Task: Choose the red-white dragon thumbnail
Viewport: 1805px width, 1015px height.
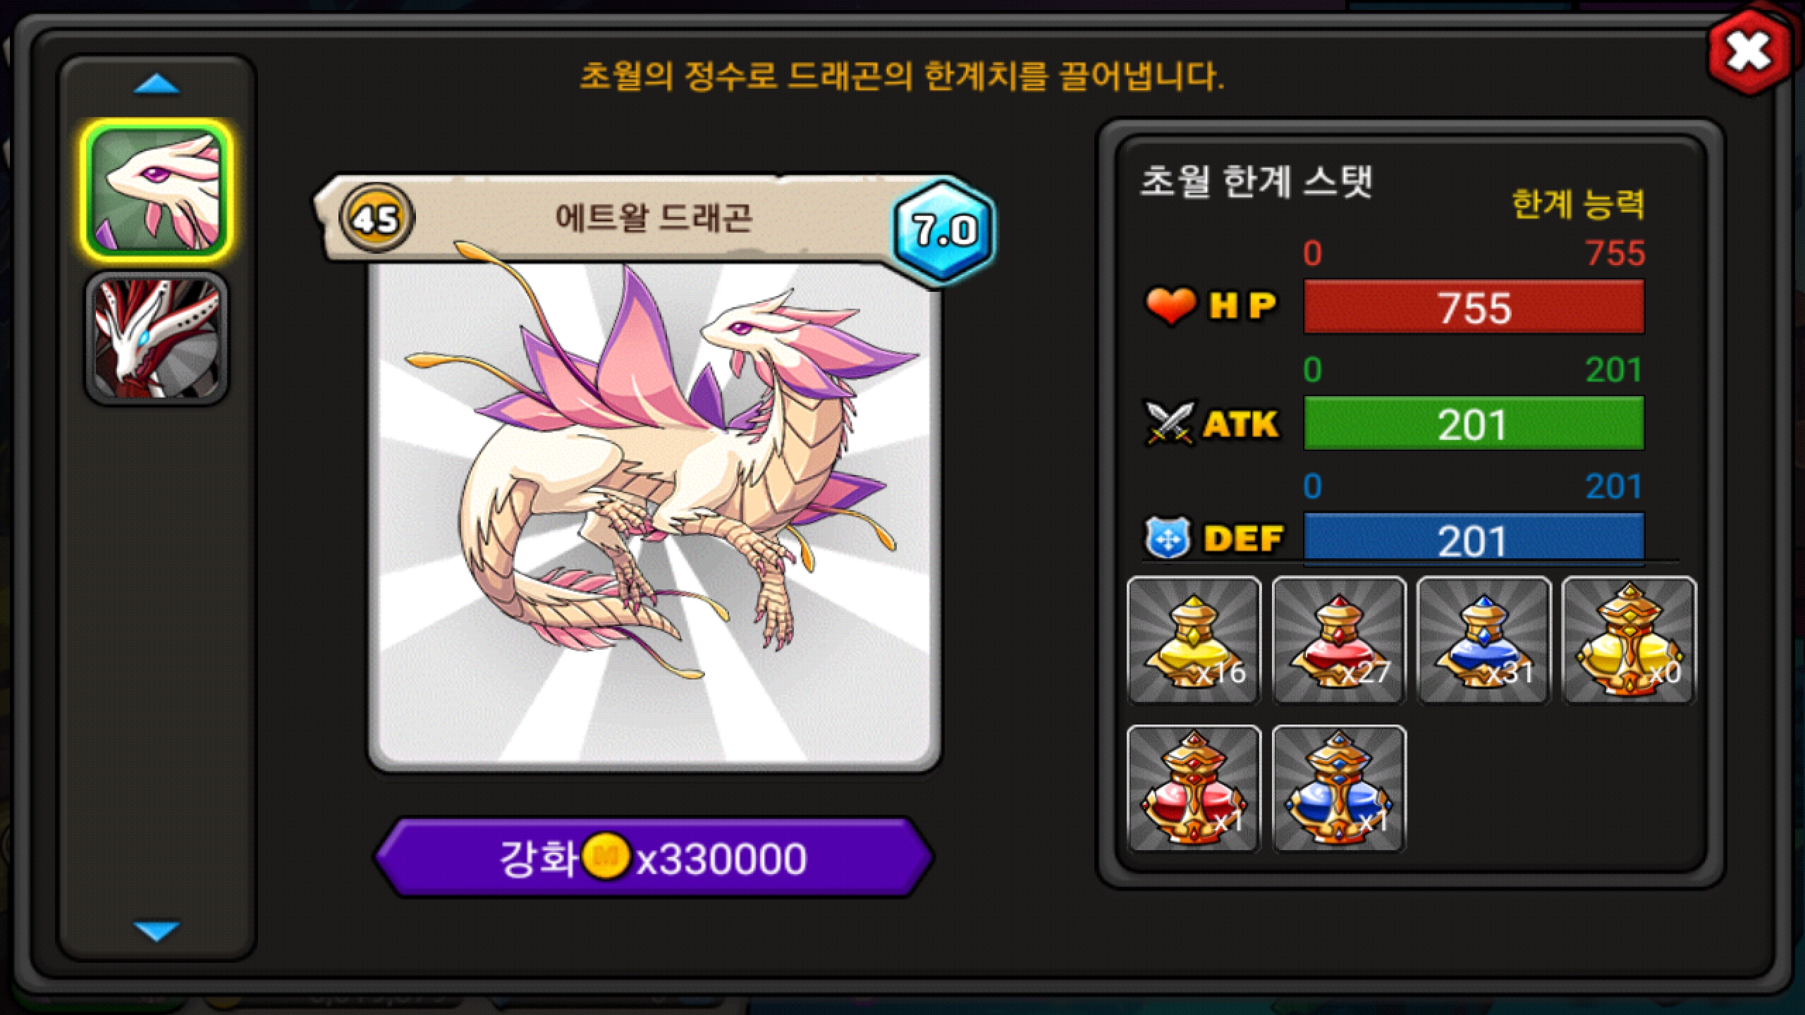Action: (157, 338)
